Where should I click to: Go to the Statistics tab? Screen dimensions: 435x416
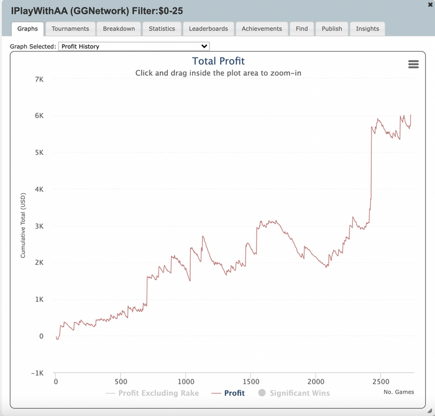(x=162, y=29)
